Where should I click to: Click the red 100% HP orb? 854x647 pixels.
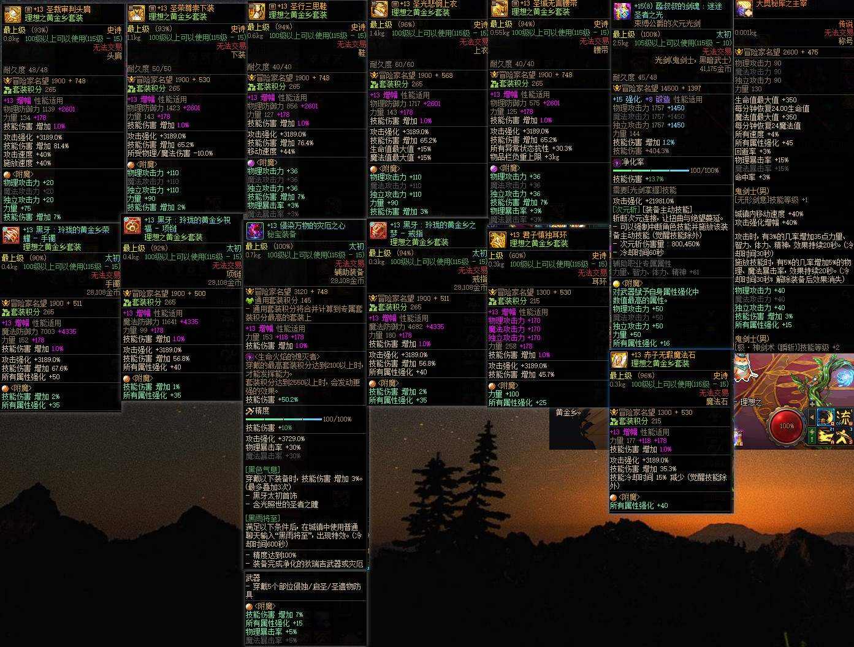click(x=787, y=425)
